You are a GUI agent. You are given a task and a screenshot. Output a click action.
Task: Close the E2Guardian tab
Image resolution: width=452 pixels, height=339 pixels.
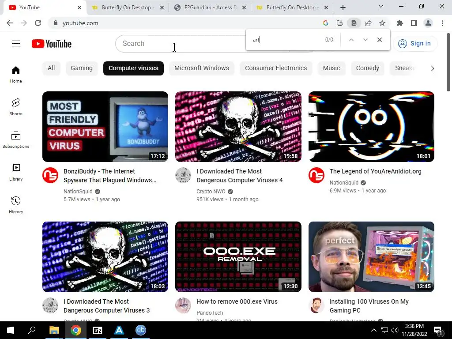(x=244, y=8)
